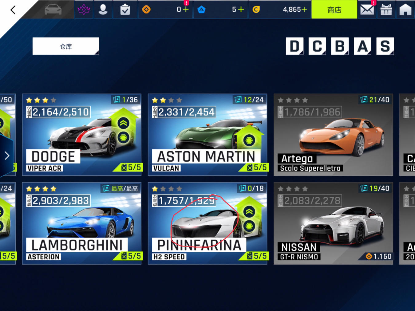Screen dimensions: 415x311
Task: Open the player profile icon
Action: (x=103, y=10)
